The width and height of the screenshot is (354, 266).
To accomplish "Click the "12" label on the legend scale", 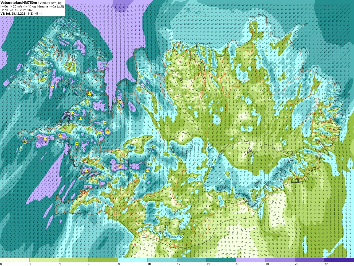I will (179, 264).
